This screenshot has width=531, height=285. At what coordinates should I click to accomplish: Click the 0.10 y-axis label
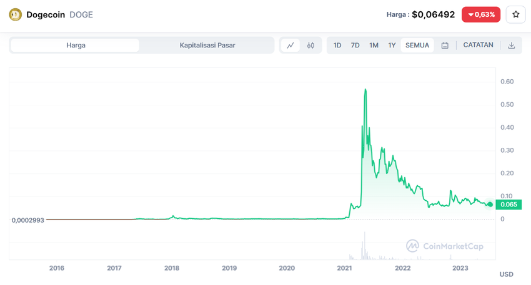tap(507, 196)
